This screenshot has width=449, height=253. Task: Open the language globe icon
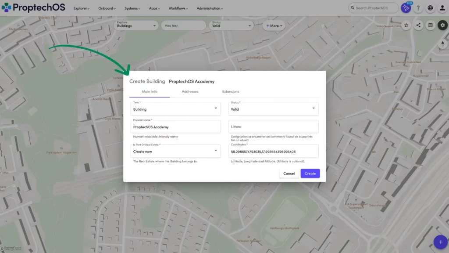pos(430,8)
